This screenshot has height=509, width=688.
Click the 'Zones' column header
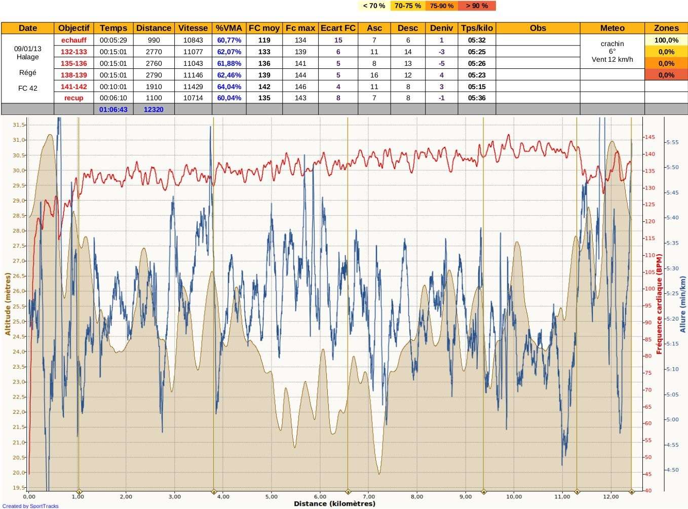[x=666, y=28]
